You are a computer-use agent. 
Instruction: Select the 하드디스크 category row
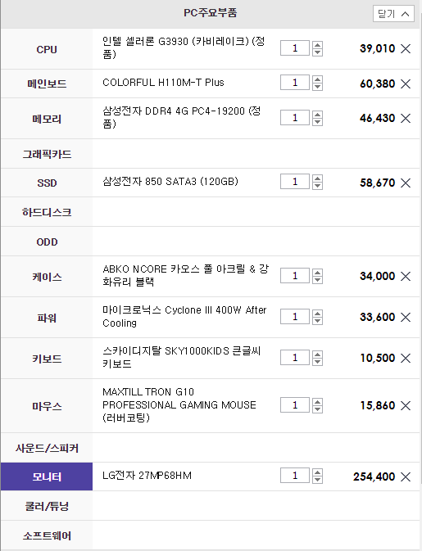point(47,212)
